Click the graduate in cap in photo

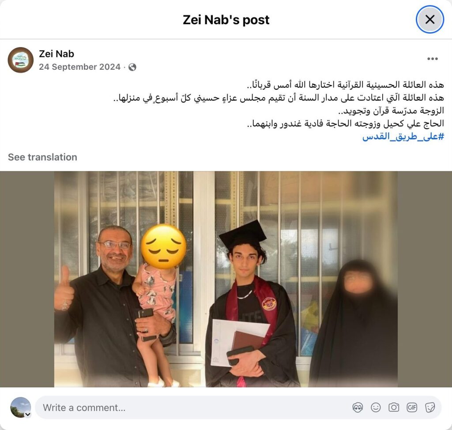click(x=251, y=303)
